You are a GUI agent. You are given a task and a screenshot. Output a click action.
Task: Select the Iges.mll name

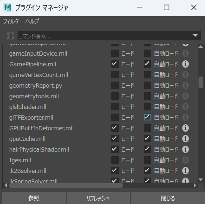20,160
